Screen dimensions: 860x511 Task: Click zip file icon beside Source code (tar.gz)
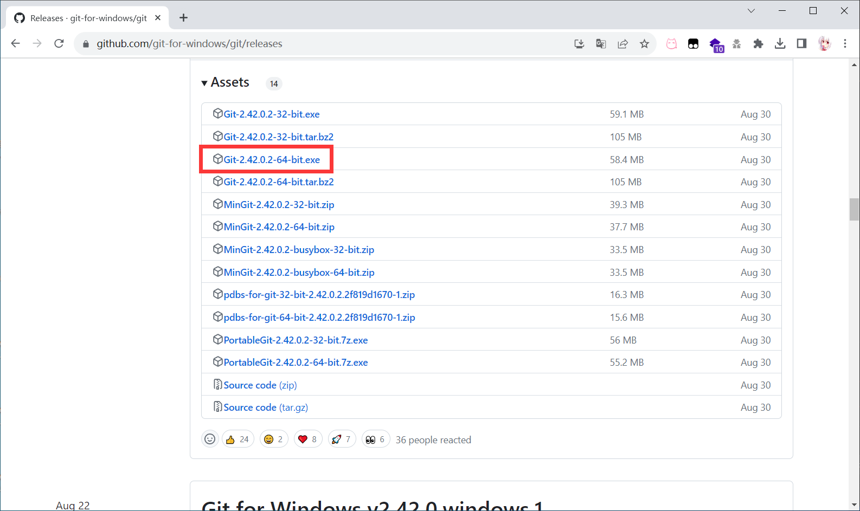(x=217, y=406)
